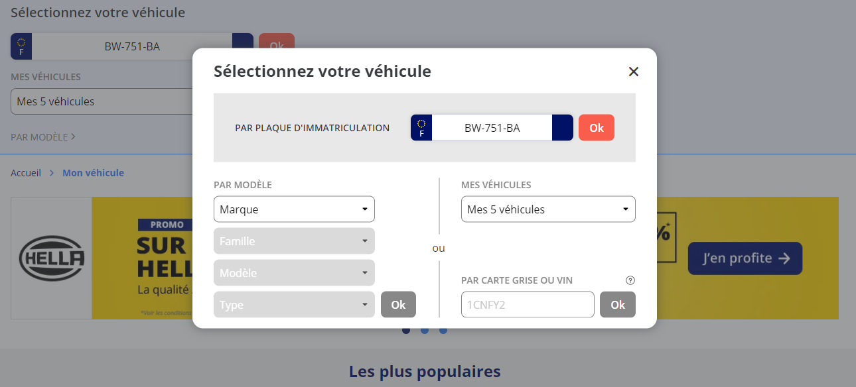Confirm license plate with red Ok button
Image resolution: width=856 pixels, height=387 pixels.
pos(596,128)
